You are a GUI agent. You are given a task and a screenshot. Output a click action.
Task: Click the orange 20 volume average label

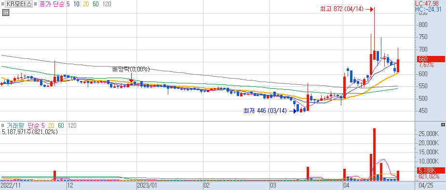pos(52,125)
